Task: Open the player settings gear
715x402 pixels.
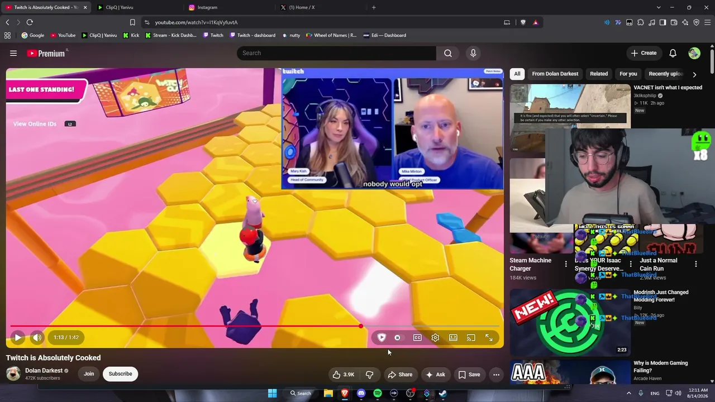Action: [435, 338]
